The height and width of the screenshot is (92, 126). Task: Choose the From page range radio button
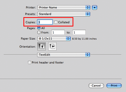tap(39, 32)
